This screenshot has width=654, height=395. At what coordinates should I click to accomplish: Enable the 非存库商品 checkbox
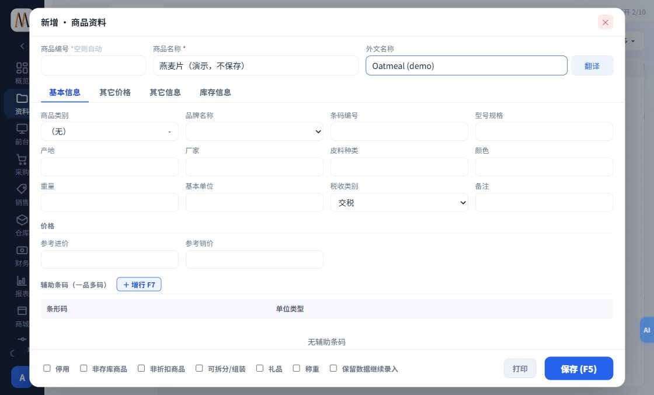coord(84,368)
